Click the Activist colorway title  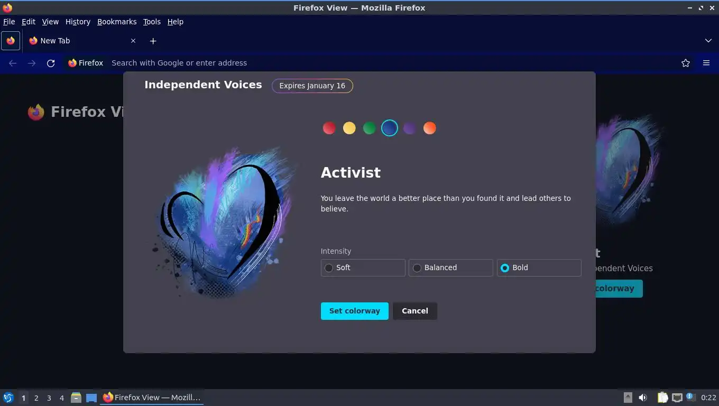[351, 173]
